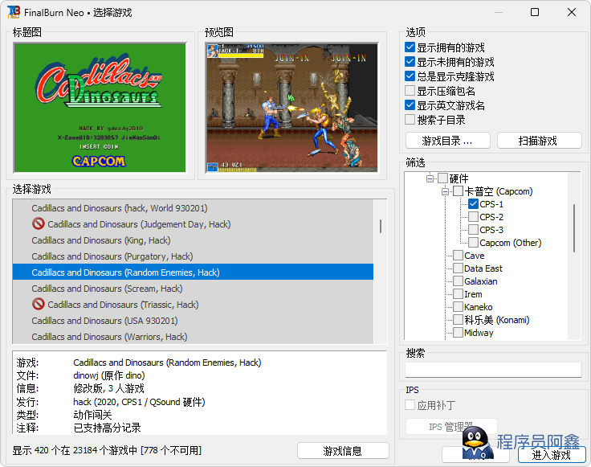Check the 硬件 root filter box

[443, 178]
